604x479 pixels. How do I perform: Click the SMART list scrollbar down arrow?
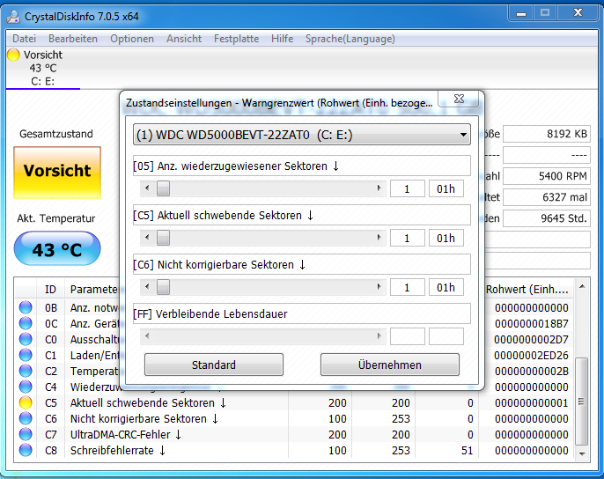(x=582, y=453)
